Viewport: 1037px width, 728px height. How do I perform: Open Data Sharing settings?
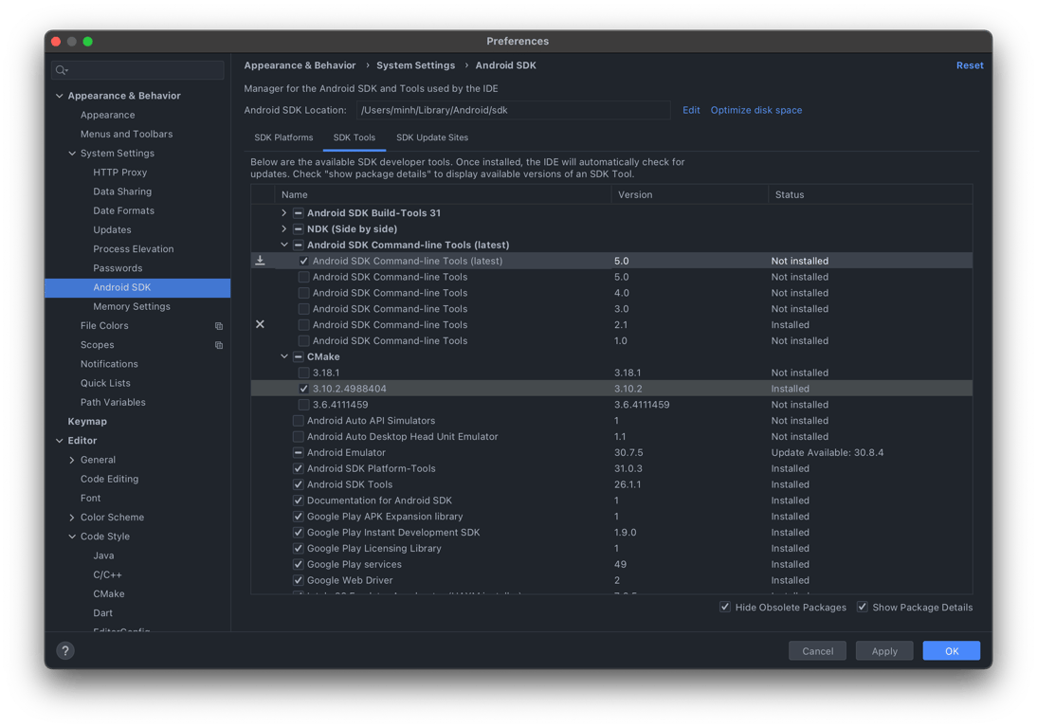122,191
